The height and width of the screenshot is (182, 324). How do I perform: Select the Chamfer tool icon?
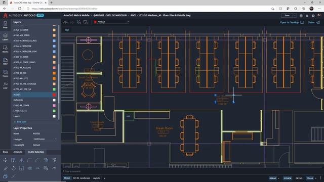pyautogui.click(x=37, y=160)
